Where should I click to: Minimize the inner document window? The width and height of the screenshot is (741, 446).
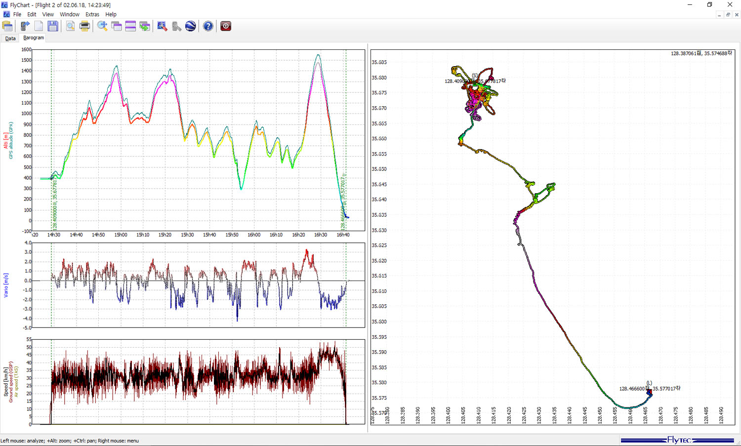(x=719, y=15)
